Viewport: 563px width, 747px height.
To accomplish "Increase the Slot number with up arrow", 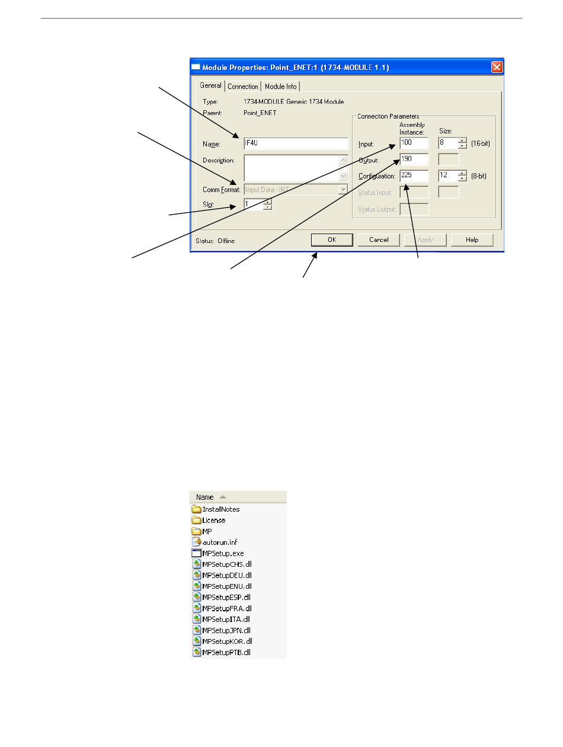I will 267,201.
